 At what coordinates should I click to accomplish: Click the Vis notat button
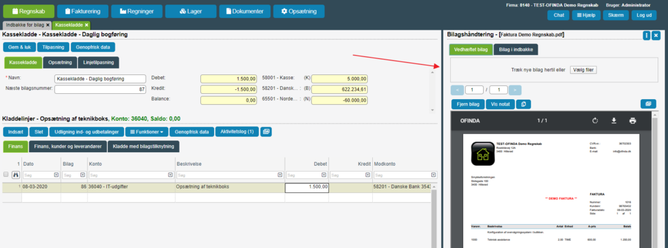pos(500,104)
